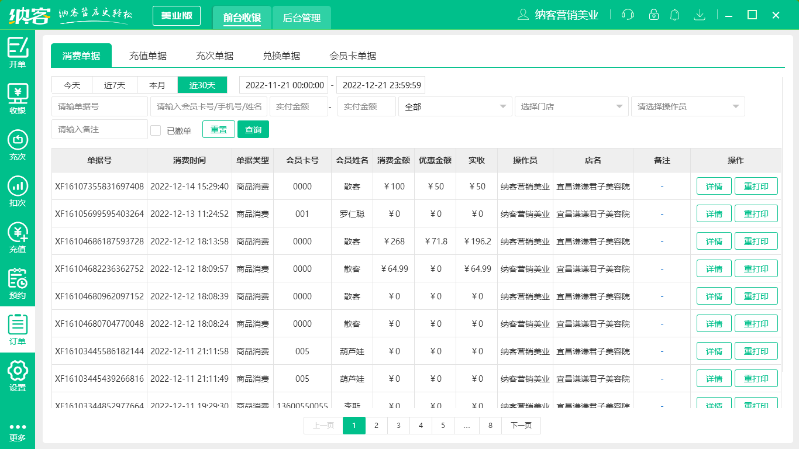This screenshot has width=799, height=449.
Task: Enable the 已撤单 checkbox
Action: [156, 129]
